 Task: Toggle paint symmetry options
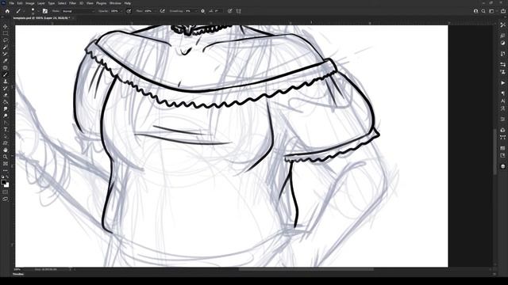[x=239, y=11]
